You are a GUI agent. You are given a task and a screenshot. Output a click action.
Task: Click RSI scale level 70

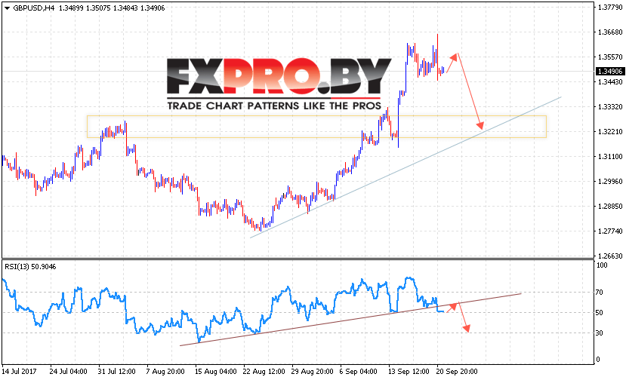click(x=600, y=293)
